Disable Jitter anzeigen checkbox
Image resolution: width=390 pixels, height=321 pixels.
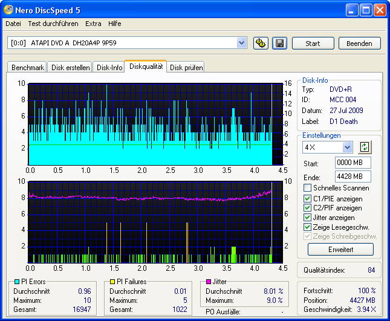307,217
